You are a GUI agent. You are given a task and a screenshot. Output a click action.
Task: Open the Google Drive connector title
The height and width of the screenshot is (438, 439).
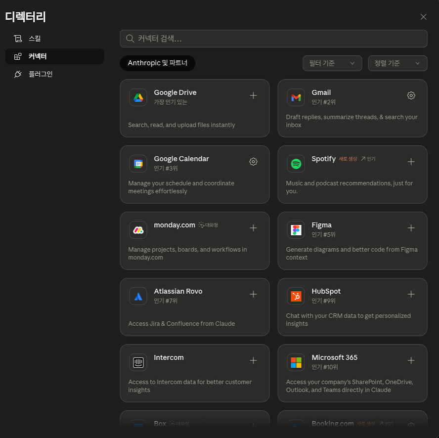pyautogui.click(x=175, y=92)
